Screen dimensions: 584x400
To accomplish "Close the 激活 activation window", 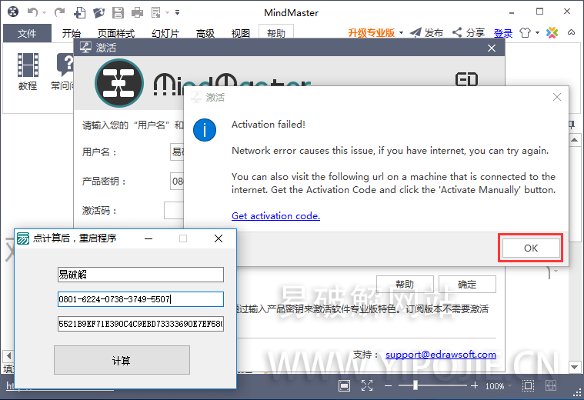I will 492,48.
